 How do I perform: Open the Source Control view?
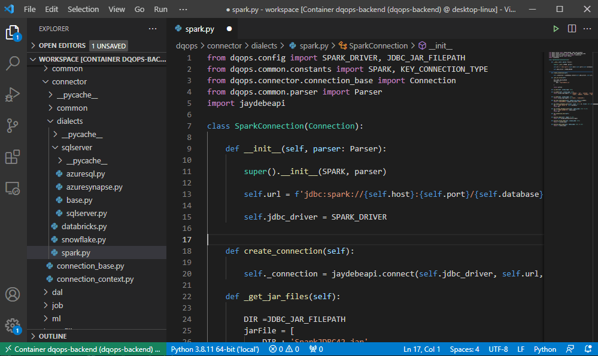pyautogui.click(x=13, y=126)
